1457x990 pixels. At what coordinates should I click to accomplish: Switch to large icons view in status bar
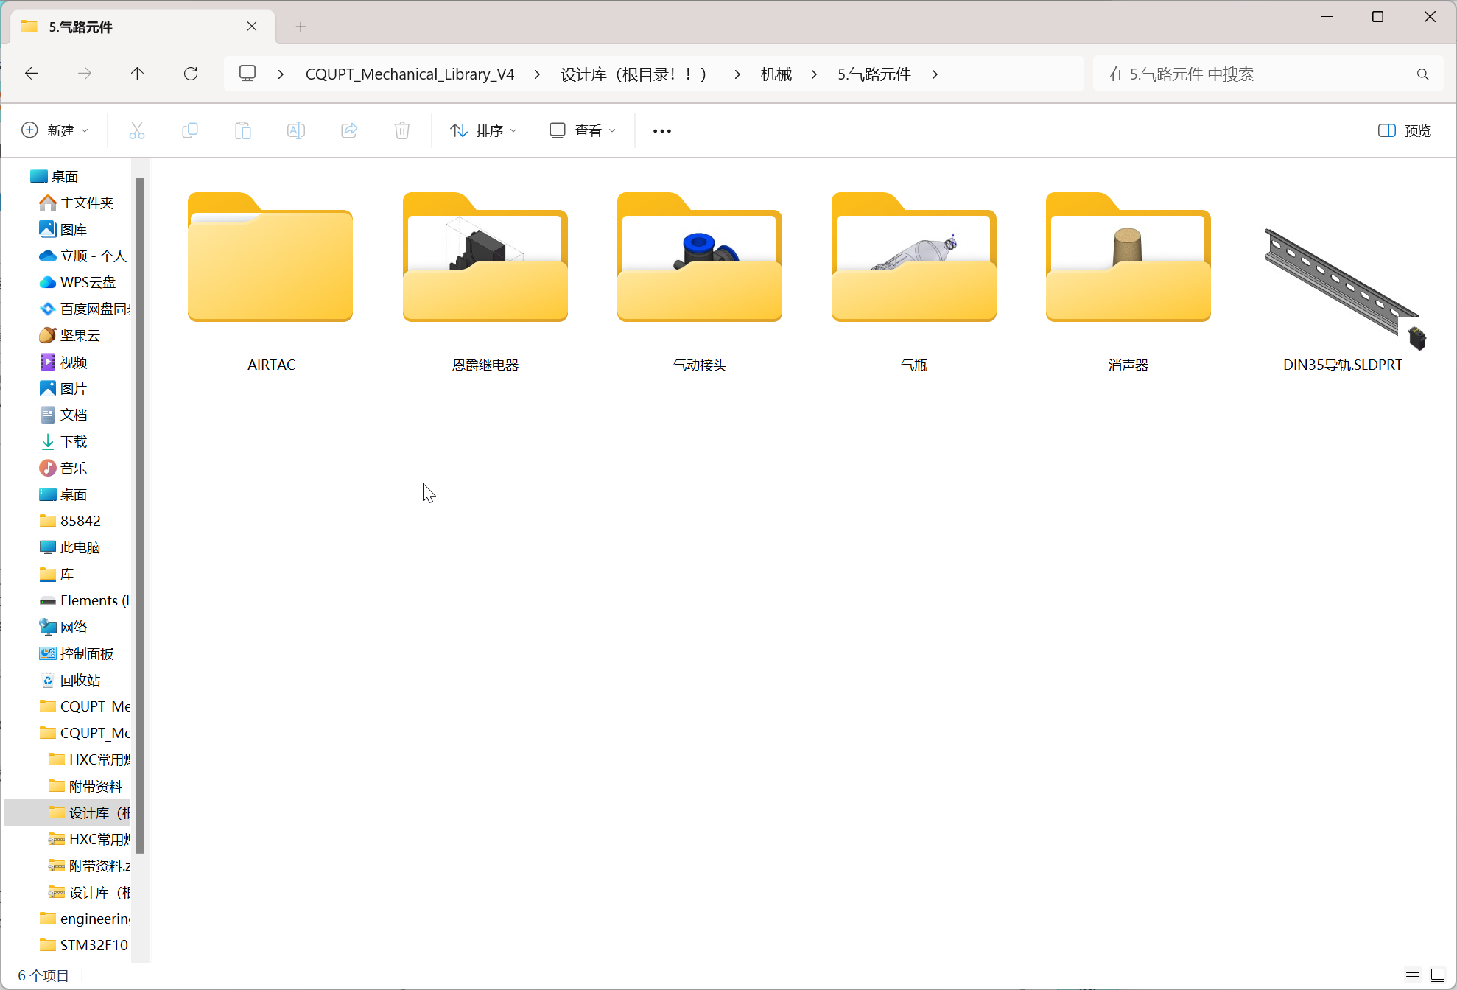point(1438,975)
